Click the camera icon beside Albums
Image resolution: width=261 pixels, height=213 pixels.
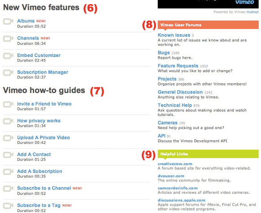coord(8,22)
